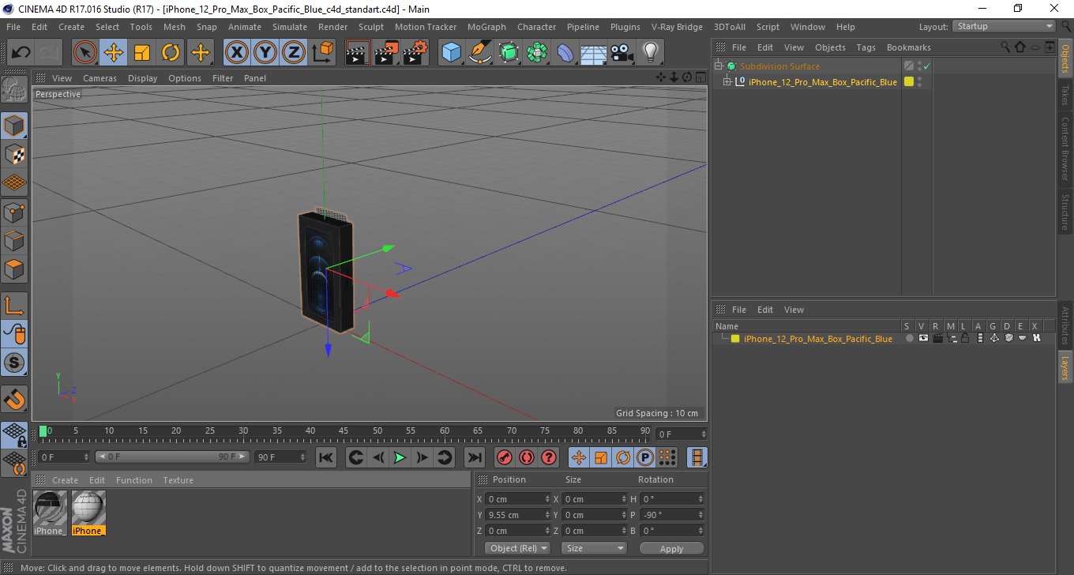The width and height of the screenshot is (1074, 575).
Task: Open Objects panel Tags menu
Action: coord(866,47)
